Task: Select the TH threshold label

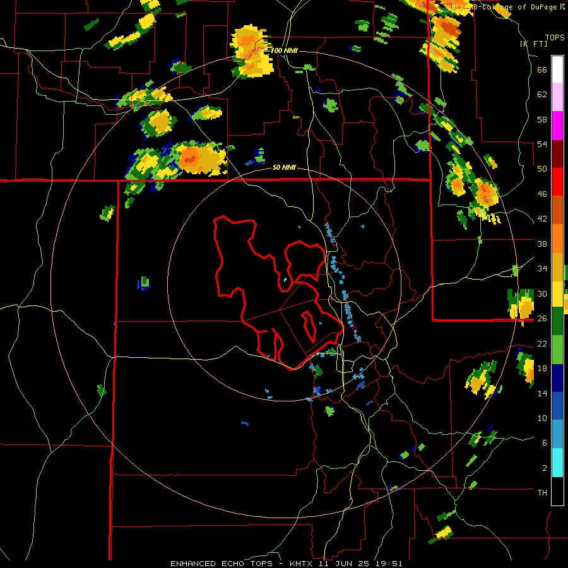Action: (542, 493)
